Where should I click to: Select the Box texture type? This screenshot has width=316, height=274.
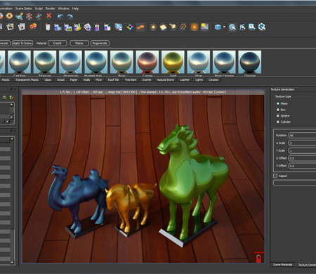pyautogui.click(x=278, y=110)
